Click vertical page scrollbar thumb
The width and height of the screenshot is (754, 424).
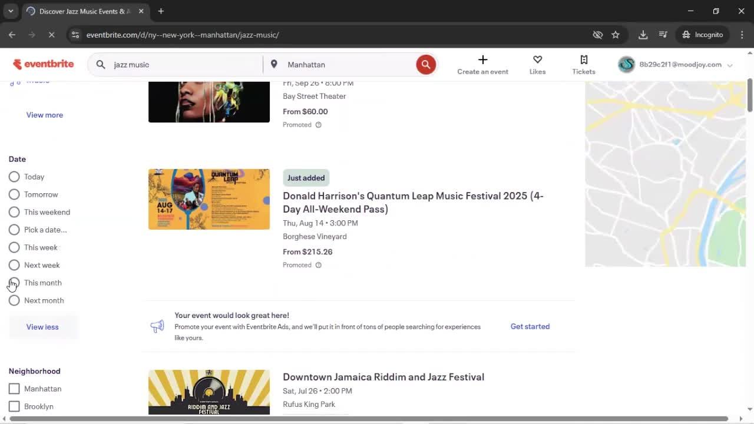tap(750, 95)
